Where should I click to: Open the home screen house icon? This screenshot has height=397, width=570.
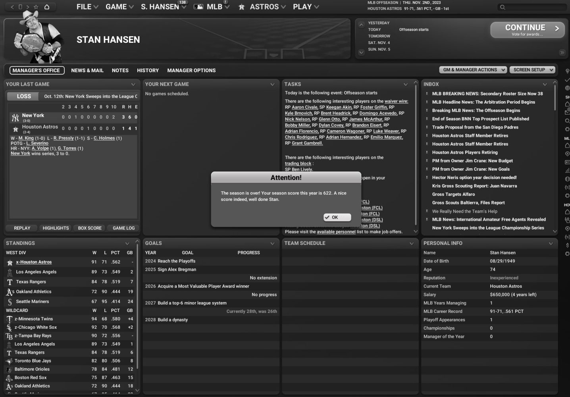tap(47, 7)
